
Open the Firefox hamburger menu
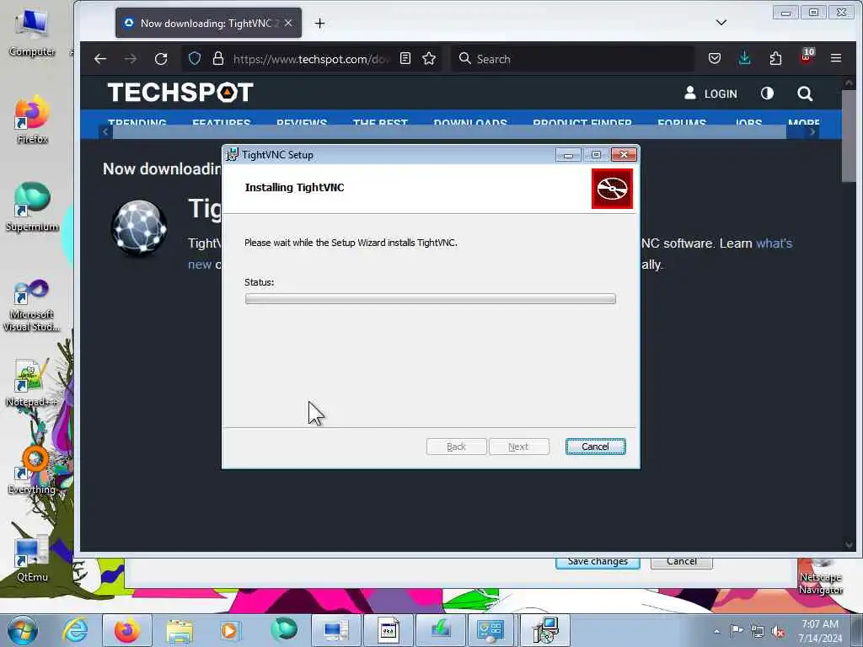point(836,58)
